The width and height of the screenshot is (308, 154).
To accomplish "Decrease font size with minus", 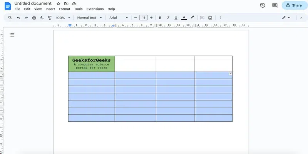I will [x=136, y=18].
